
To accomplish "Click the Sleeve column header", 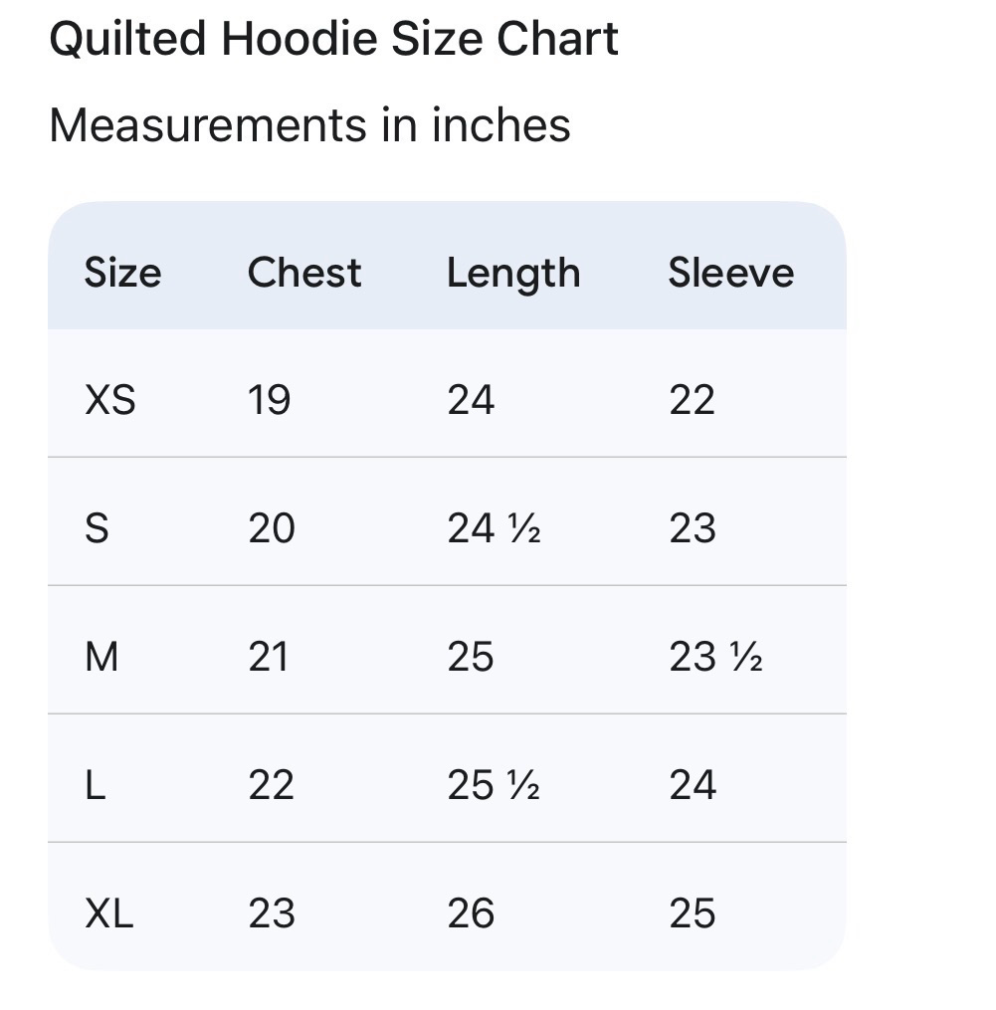I will (731, 272).
